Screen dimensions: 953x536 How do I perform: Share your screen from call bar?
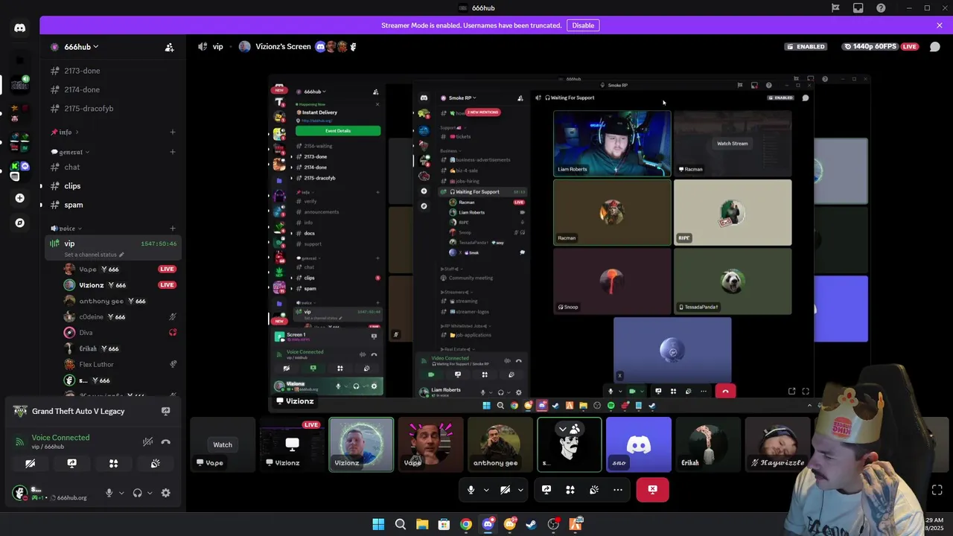tap(546, 490)
